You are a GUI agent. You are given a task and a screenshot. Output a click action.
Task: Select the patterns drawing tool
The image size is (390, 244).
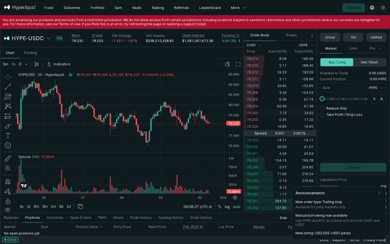coord(8,106)
